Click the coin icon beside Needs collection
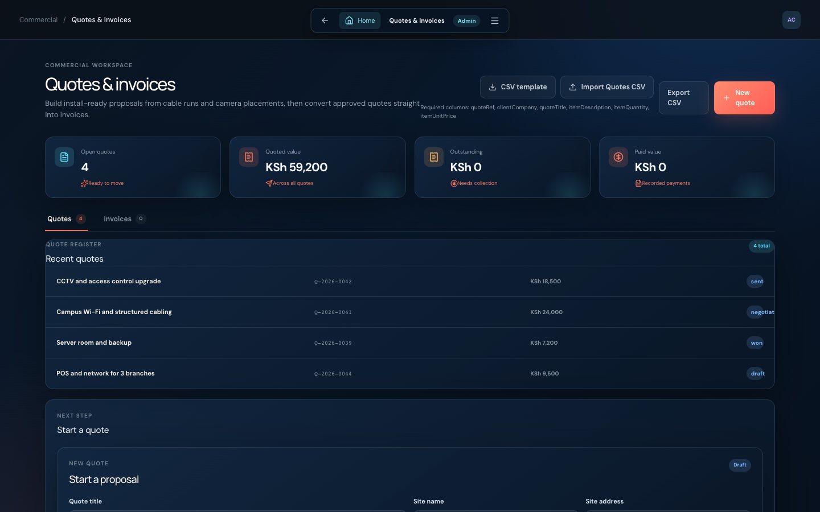 point(454,183)
